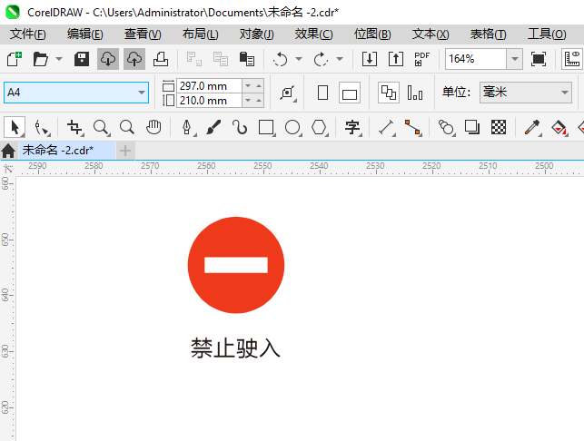This screenshot has height=441, width=584.
Task: Select the Connector tool
Action: (x=412, y=127)
